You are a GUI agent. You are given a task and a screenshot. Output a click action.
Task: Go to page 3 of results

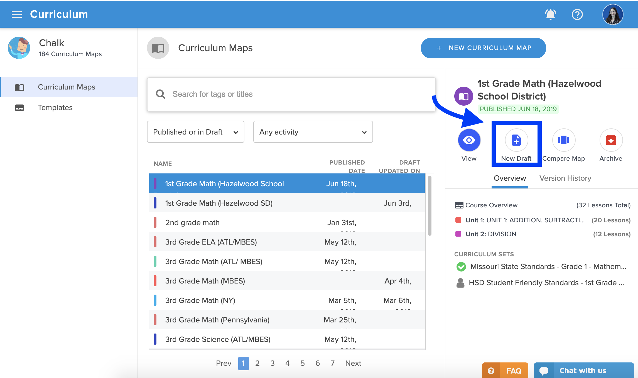point(272,363)
